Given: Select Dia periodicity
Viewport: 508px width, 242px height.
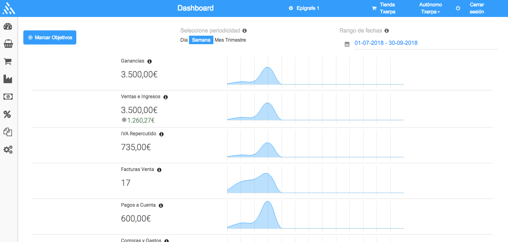Looking at the screenshot, I should coord(184,40).
